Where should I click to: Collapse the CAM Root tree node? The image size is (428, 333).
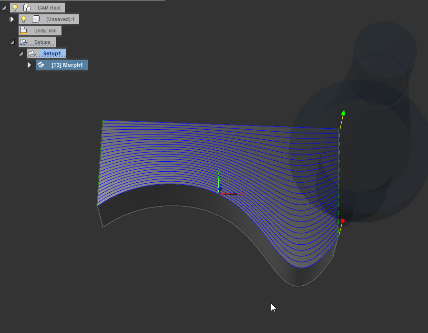pos(4,7)
